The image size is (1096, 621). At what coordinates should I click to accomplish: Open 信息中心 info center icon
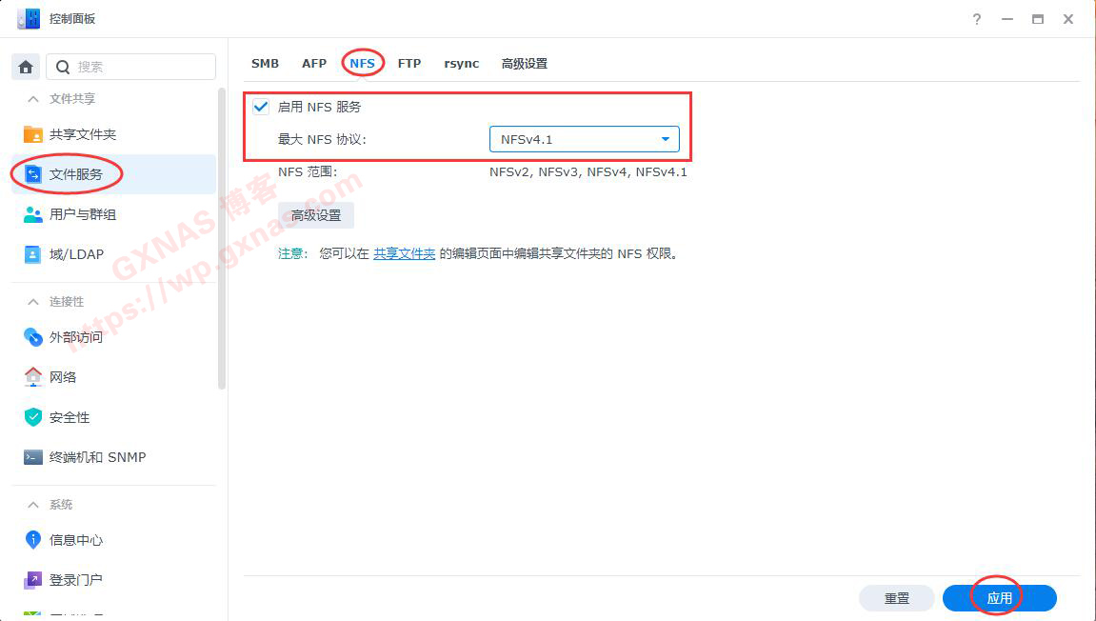click(x=33, y=540)
